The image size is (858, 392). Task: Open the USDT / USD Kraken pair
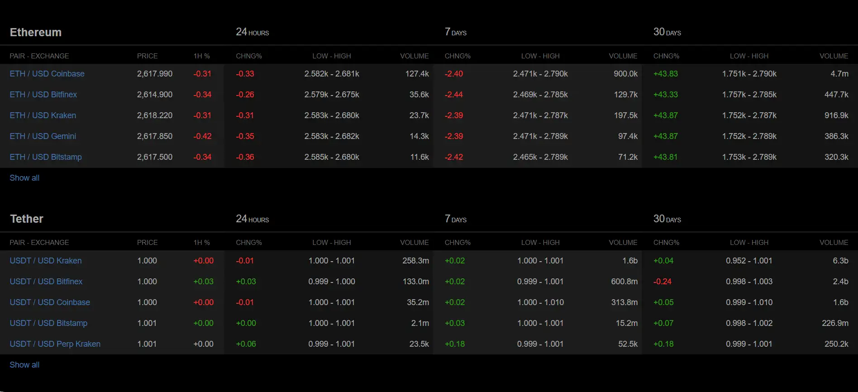pos(46,261)
